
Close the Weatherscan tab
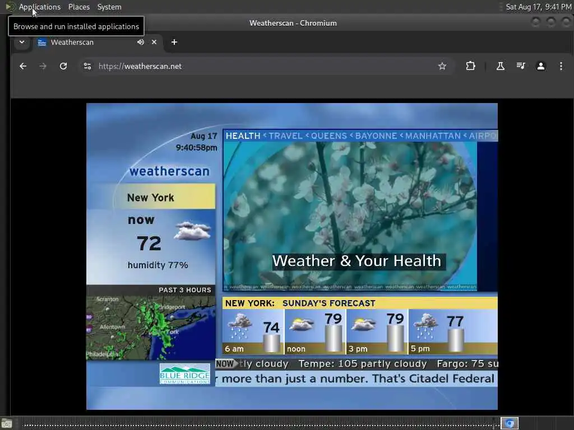pos(154,42)
